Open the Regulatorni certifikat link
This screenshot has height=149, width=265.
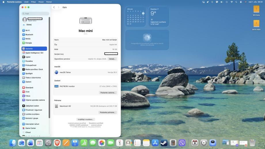pos(96,123)
